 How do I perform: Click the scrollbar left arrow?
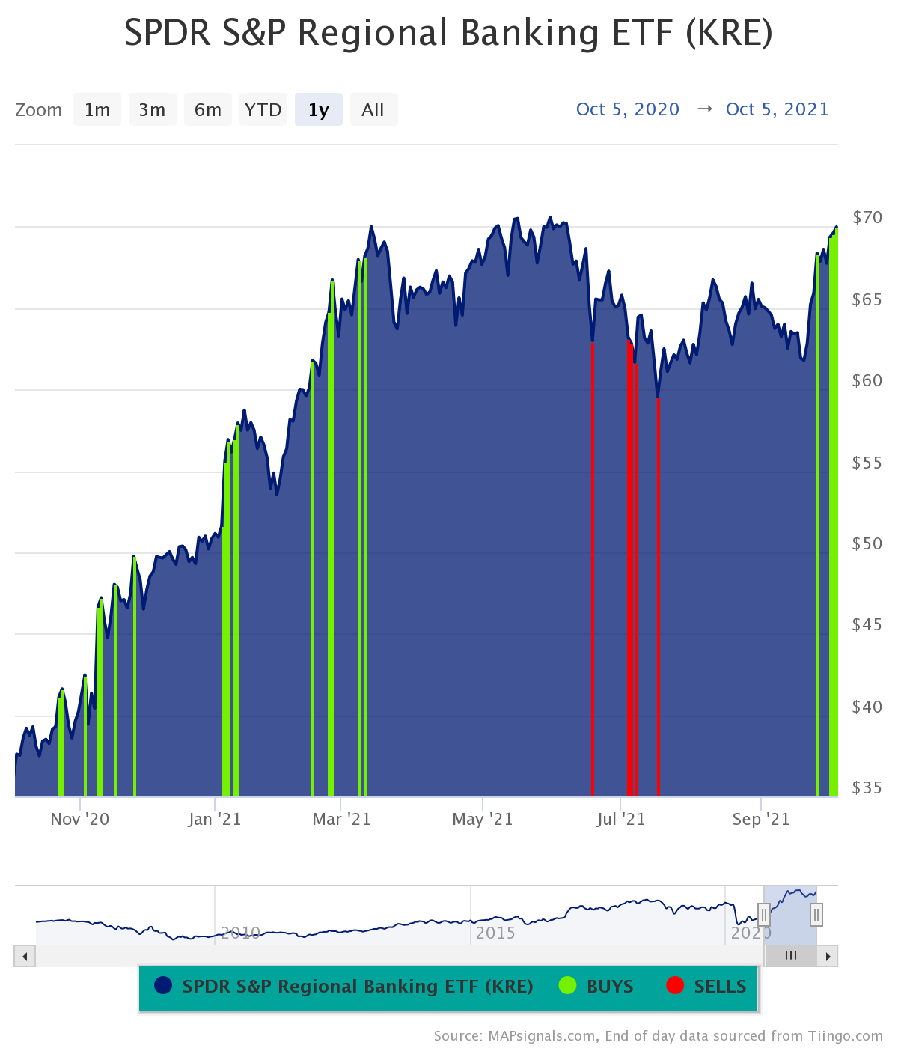[x=25, y=956]
